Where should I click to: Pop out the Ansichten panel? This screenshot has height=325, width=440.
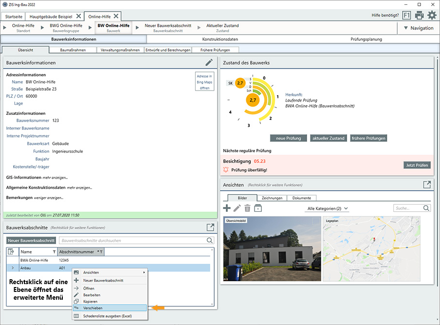click(x=427, y=184)
